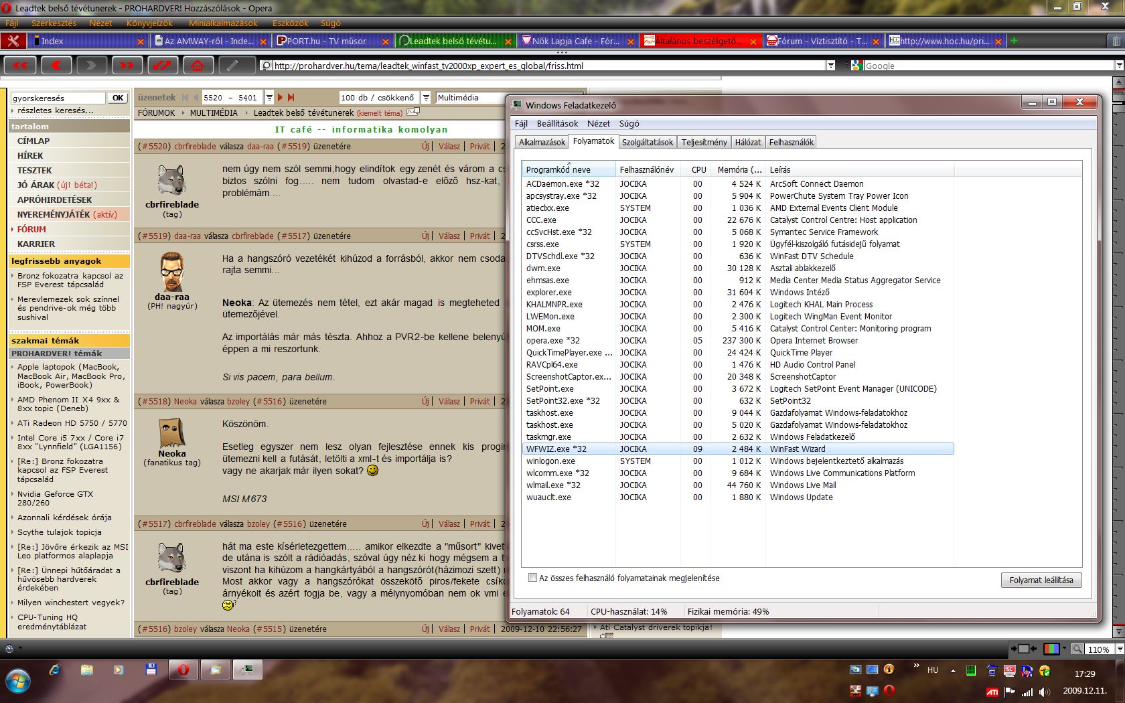Screen dimensions: 1125x703
Task: Switch to the Alkalmazások tab
Action: point(542,142)
